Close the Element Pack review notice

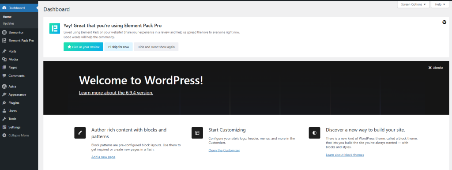coord(444,22)
